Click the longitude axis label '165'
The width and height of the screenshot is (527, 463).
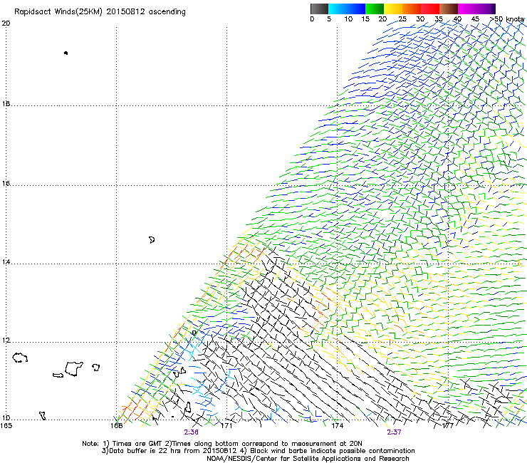(6, 426)
